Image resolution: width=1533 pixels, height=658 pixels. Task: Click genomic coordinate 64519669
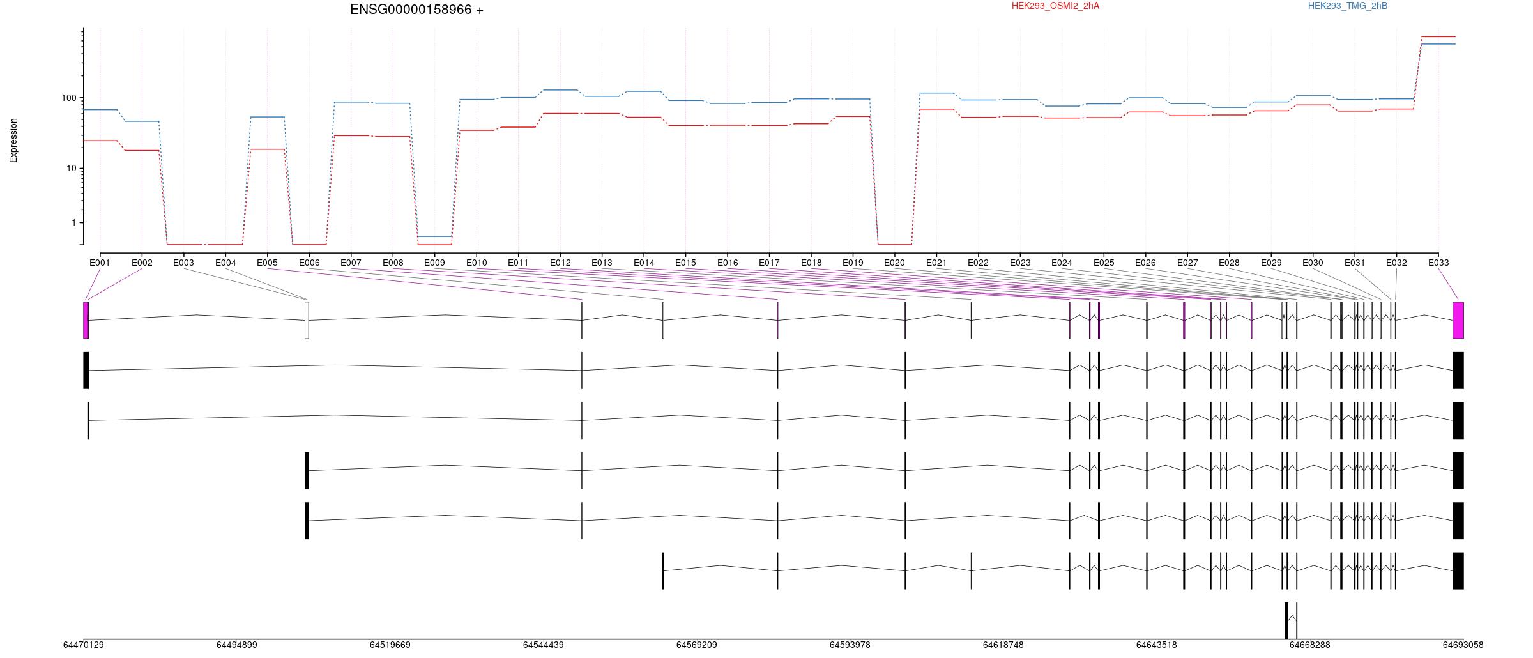click(x=390, y=645)
